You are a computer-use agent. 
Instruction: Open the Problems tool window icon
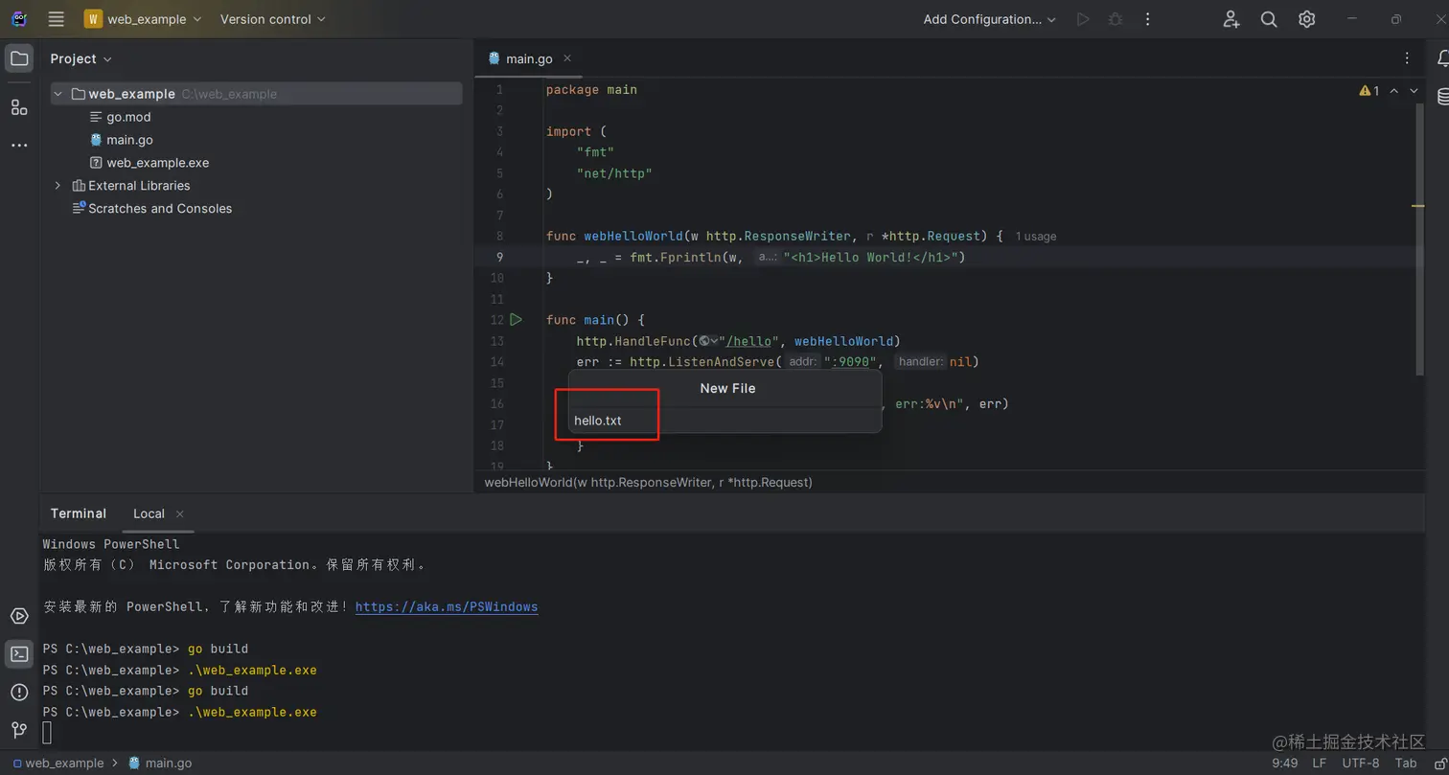pyautogui.click(x=19, y=693)
